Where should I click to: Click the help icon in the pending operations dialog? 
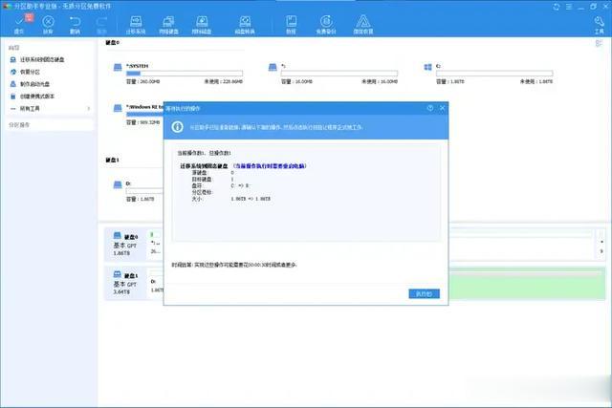coord(430,108)
